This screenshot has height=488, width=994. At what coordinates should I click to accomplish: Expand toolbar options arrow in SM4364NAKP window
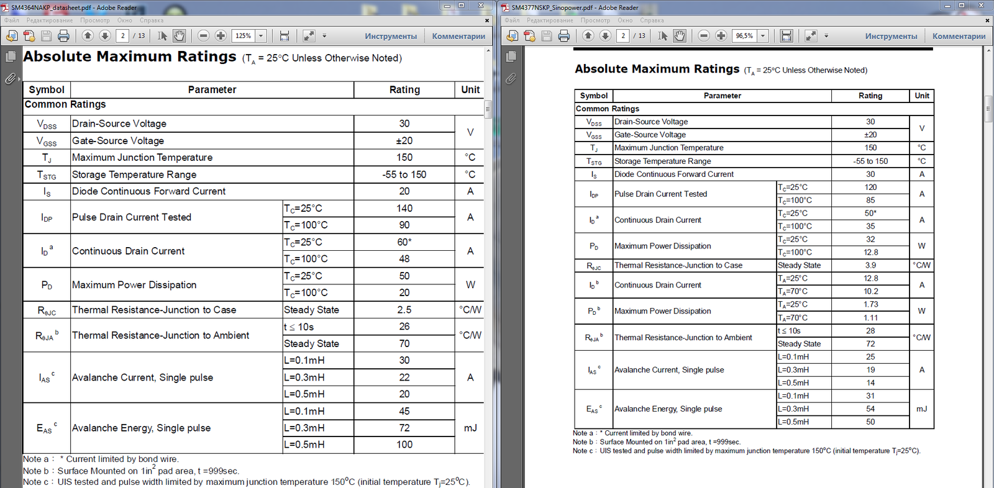click(324, 36)
